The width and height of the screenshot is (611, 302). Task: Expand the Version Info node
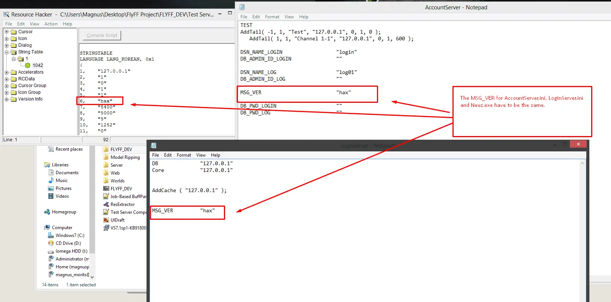tap(6, 99)
